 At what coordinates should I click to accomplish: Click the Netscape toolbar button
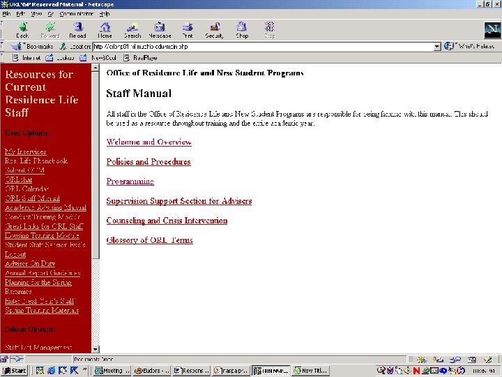[x=160, y=31]
